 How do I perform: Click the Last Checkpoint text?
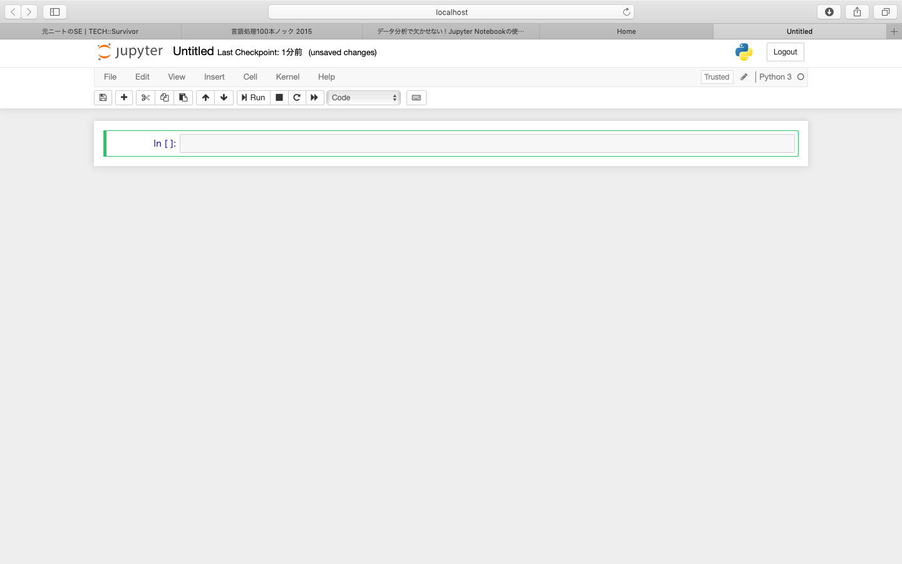point(259,53)
